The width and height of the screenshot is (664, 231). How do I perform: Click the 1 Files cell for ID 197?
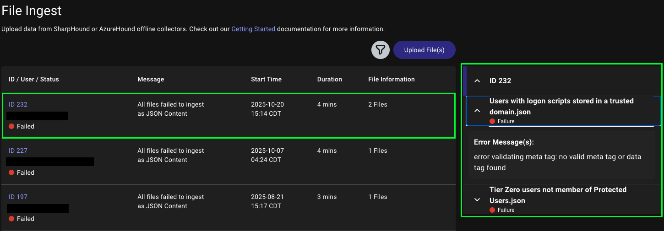pyautogui.click(x=378, y=197)
